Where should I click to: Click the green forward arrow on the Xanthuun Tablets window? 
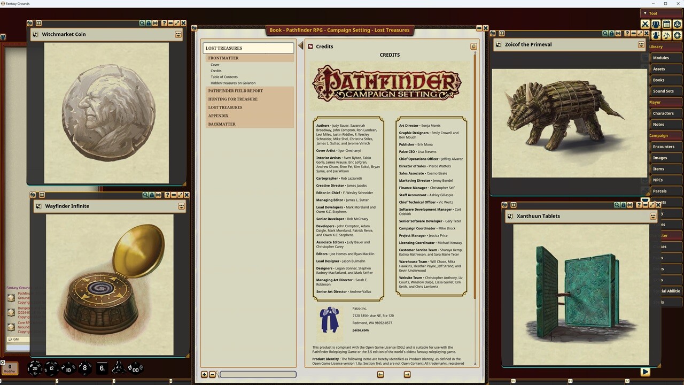645,372
